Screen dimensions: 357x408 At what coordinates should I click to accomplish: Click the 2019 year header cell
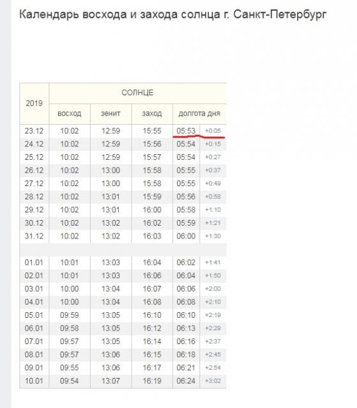[x=34, y=104]
